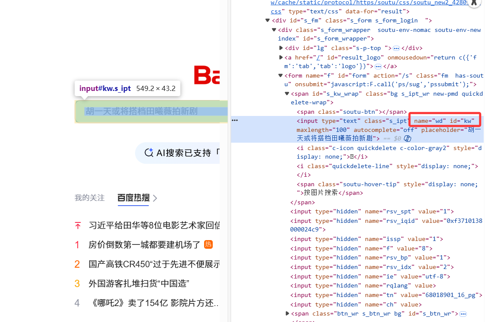Open hot search 外国游客扎堆扫货"中国造"
Viewport: 485px width, 322px height.
point(139,283)
